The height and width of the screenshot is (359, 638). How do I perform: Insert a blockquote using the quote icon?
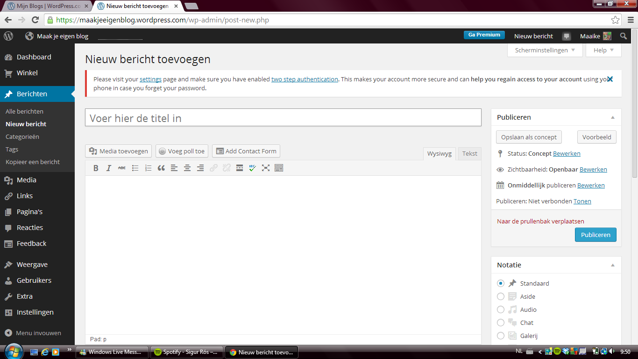[161, 168]
